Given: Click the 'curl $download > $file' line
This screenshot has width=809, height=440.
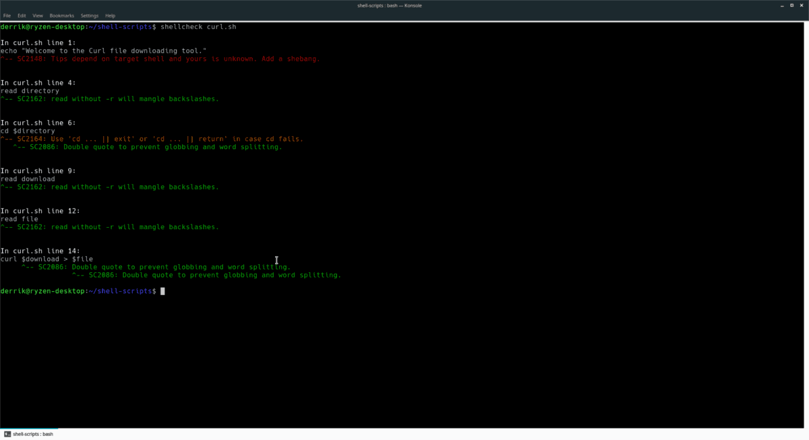Looking at the screenshot, I should 47,259.
